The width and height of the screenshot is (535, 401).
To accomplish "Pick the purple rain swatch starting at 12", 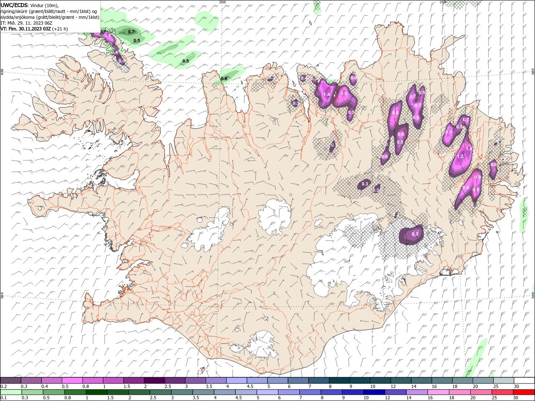I will pyautogui.click(x=396, y=392).
